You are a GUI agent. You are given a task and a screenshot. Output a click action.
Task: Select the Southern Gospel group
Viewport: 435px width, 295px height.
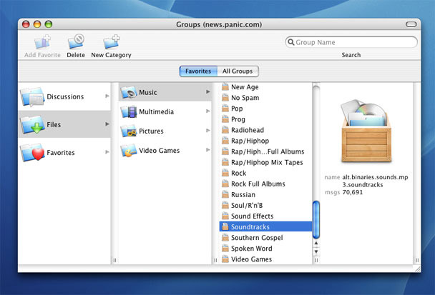[x=256, y=237]
